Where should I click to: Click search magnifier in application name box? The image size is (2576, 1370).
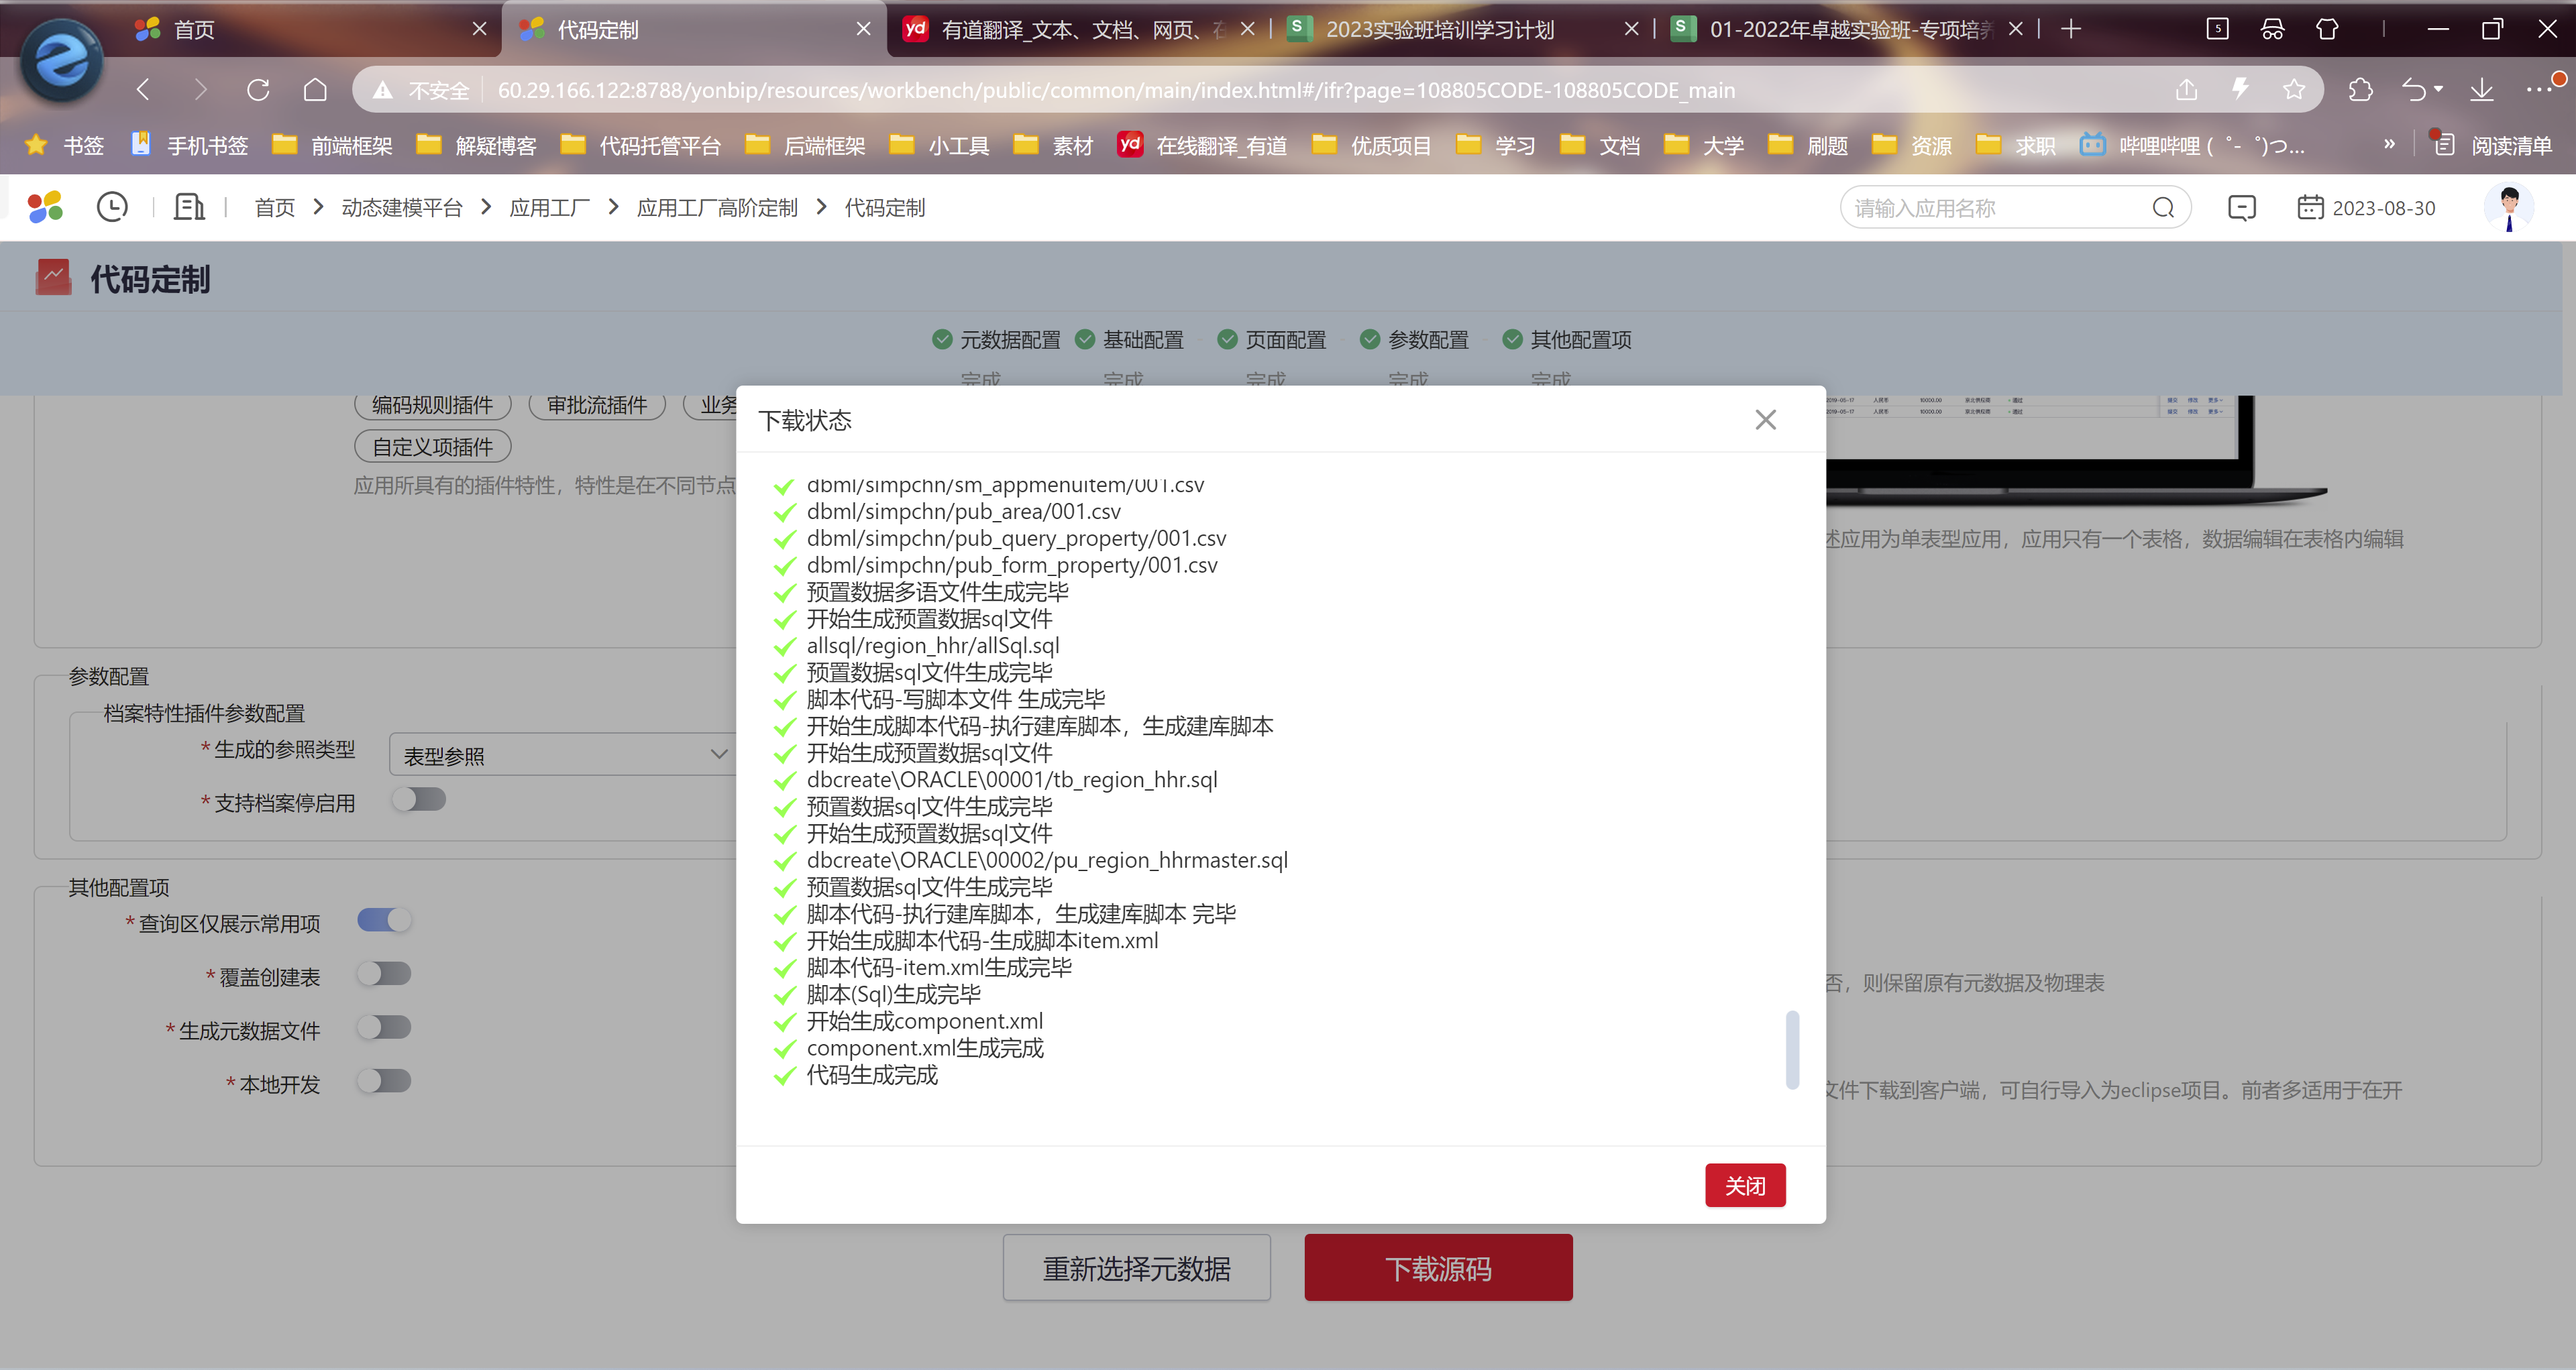click(x=2163, y=208)
